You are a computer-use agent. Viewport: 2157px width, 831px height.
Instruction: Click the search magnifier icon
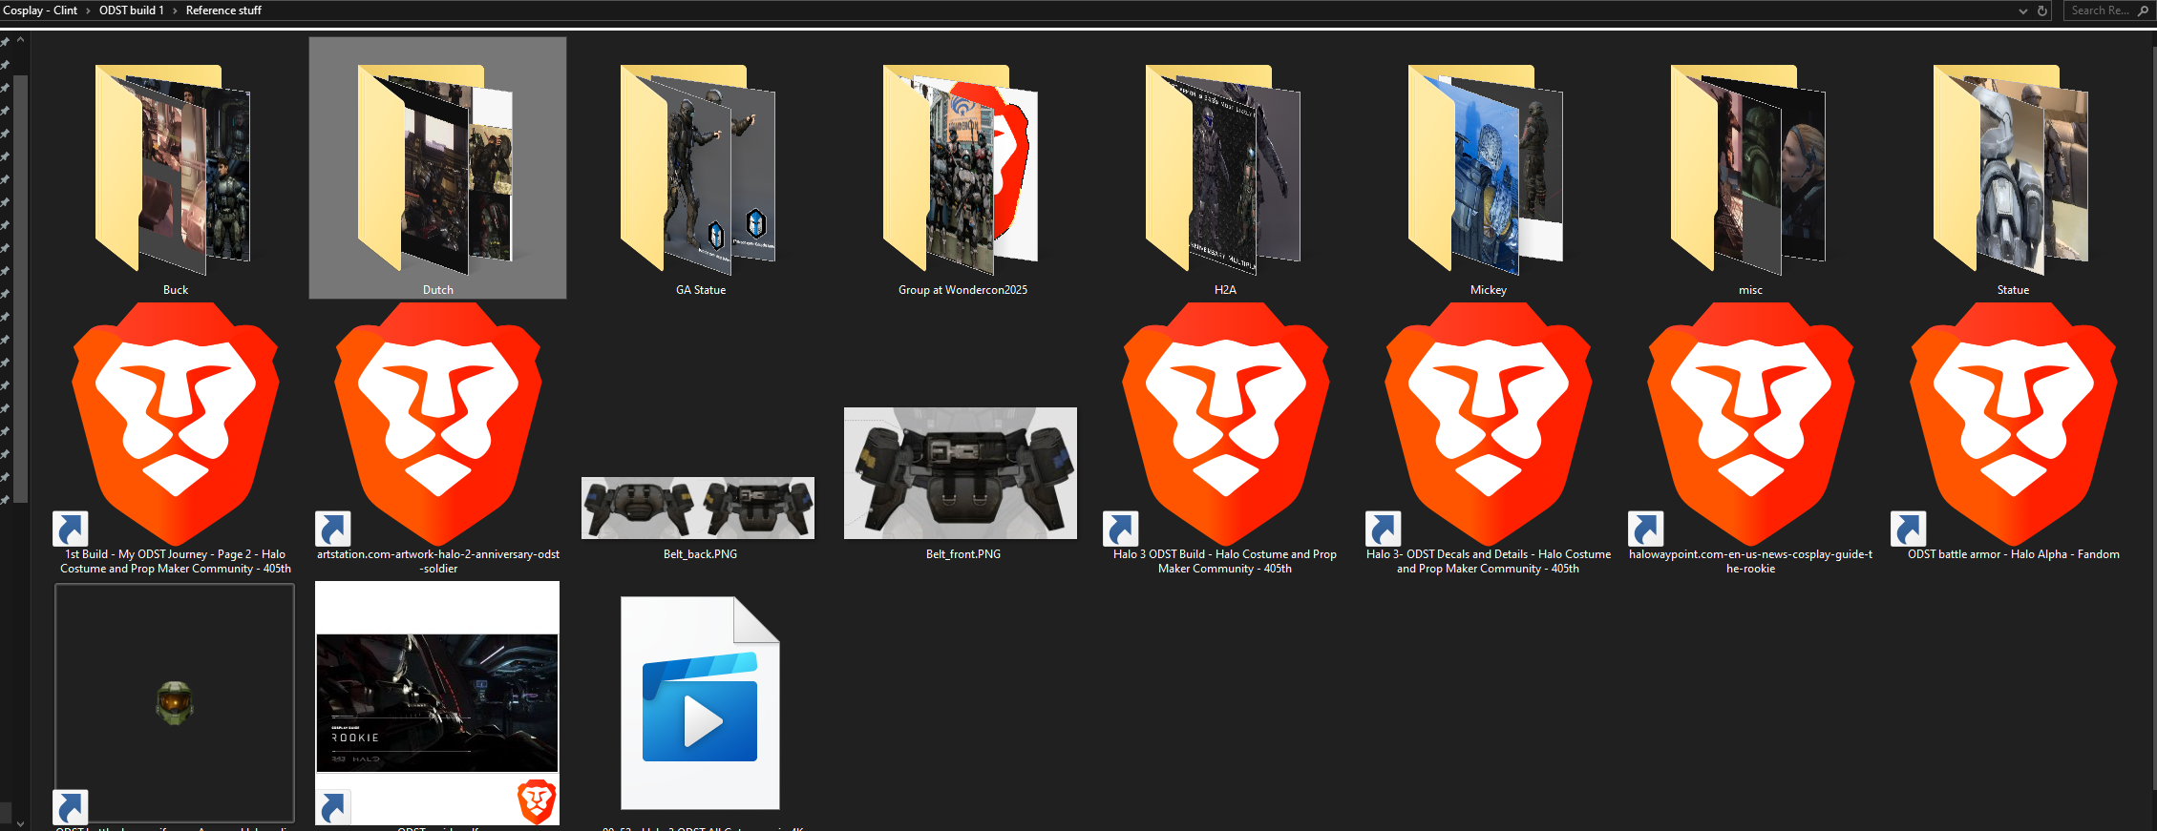2143,10
